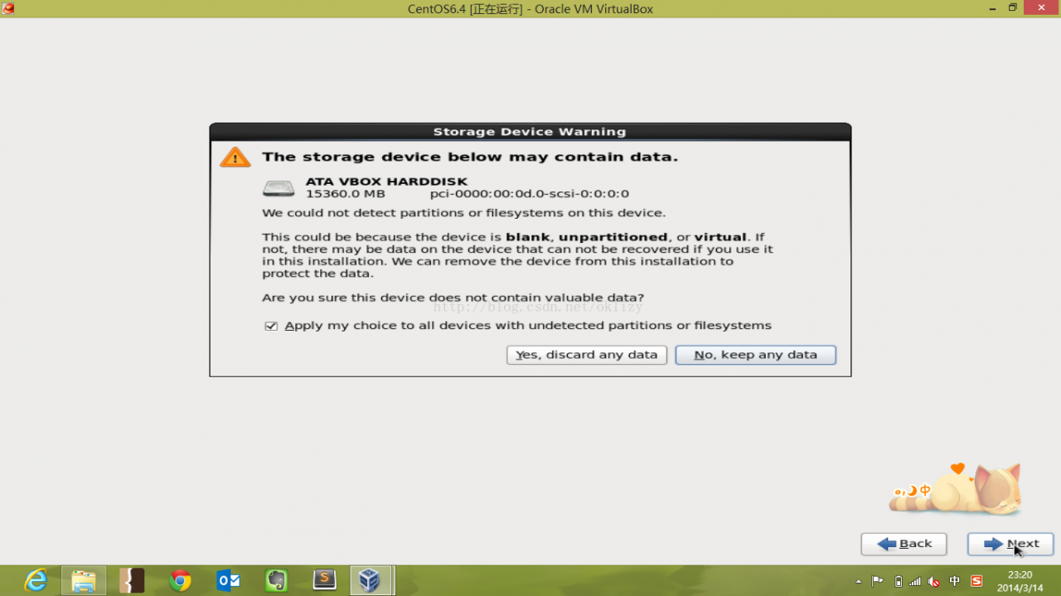This screenshot has height=596, width=1061.
Task: Select the 'ATA VBOX HARDDISK' device name
Action: pyautogui.click(x=386, y=182)
